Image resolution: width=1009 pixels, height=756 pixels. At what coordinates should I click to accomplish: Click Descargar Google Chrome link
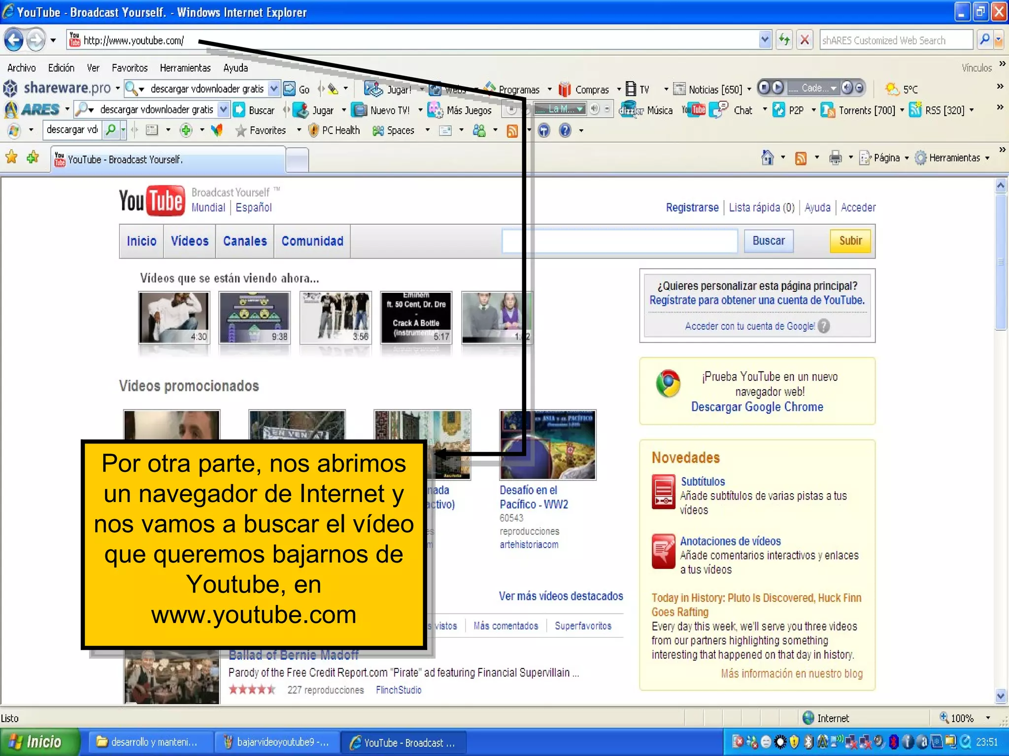click(757, 407)
